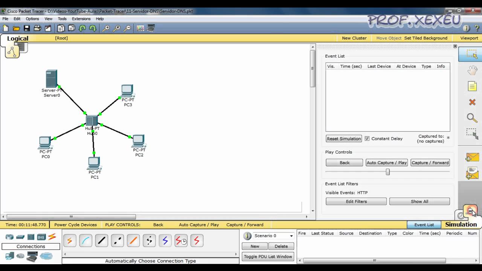Choose the black Copper Straight-Through cable
The width and height of the screenshot is (482, 271).
point(101,241)
